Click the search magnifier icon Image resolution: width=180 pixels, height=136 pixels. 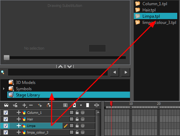click(x=3, y=73)
